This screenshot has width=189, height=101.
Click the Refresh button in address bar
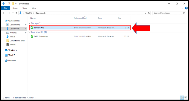pos(149,13)
